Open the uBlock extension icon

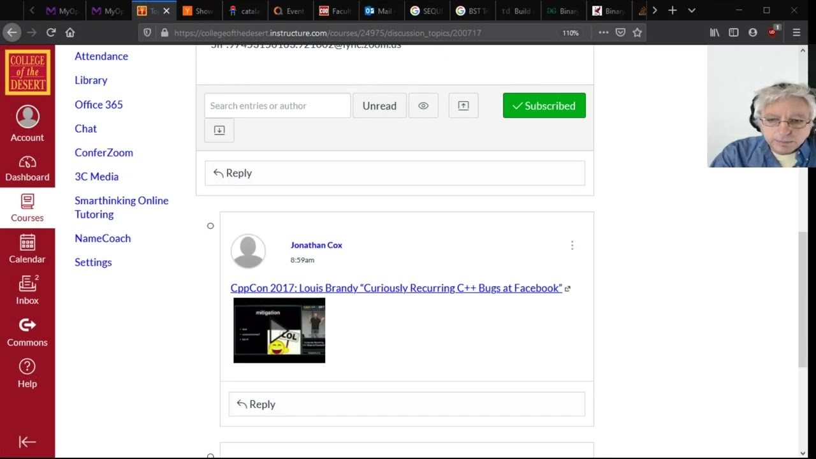click(x=773, y=32)
